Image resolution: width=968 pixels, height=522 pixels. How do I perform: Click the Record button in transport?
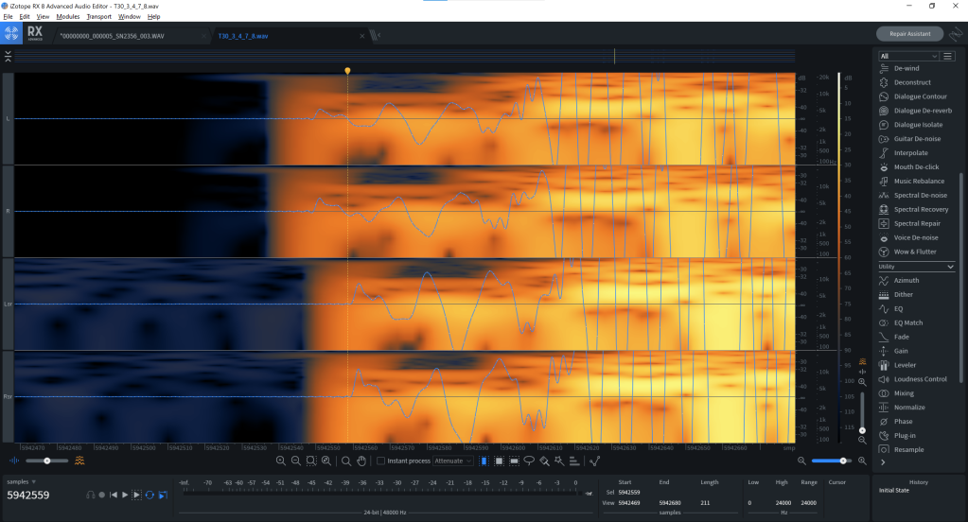(101, 495)
